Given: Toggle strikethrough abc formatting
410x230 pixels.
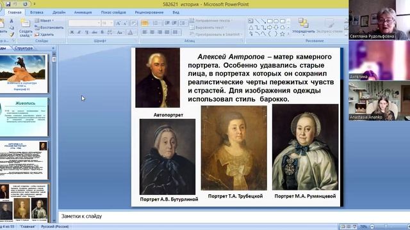Looking at the screenshot, I should point(94,33).
